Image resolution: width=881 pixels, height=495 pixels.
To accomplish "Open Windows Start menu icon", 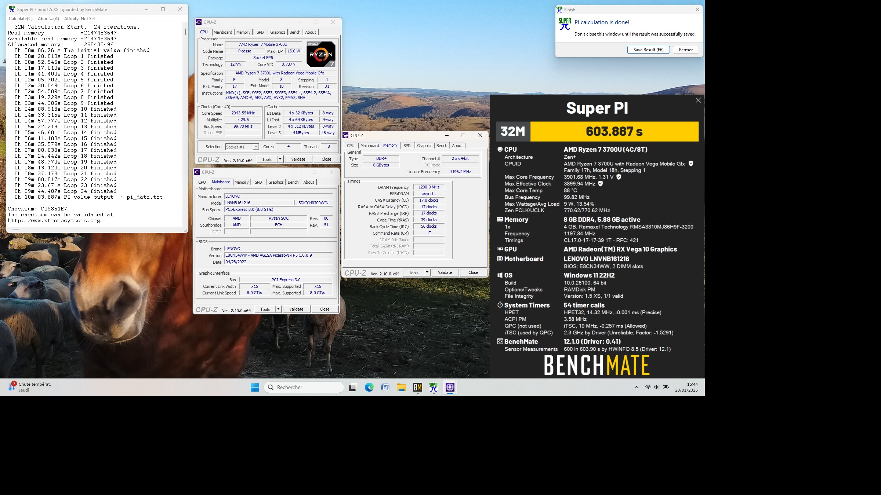I will pyautogui.click(x=255, y=387).
